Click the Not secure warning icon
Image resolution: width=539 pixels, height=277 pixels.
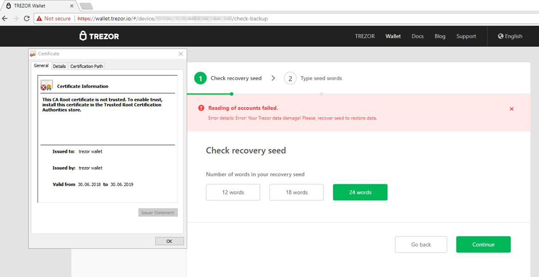pyautogui.click(x=39, y=18)
